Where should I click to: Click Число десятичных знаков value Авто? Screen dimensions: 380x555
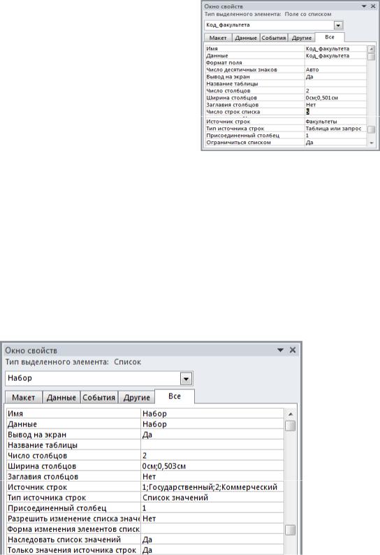(335, 70)
